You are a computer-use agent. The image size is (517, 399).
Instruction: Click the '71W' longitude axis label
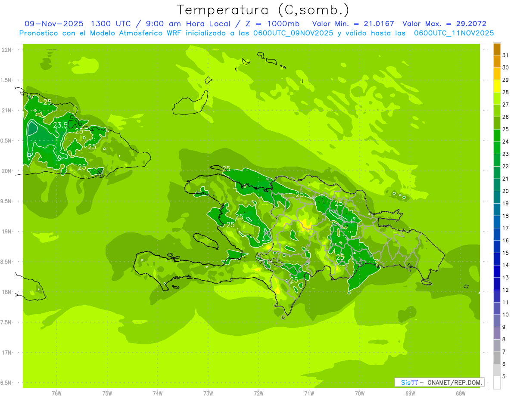click(309, 393)
